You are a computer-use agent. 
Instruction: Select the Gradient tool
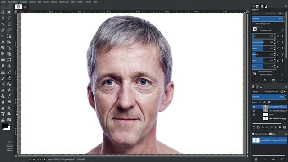[3, 72]
